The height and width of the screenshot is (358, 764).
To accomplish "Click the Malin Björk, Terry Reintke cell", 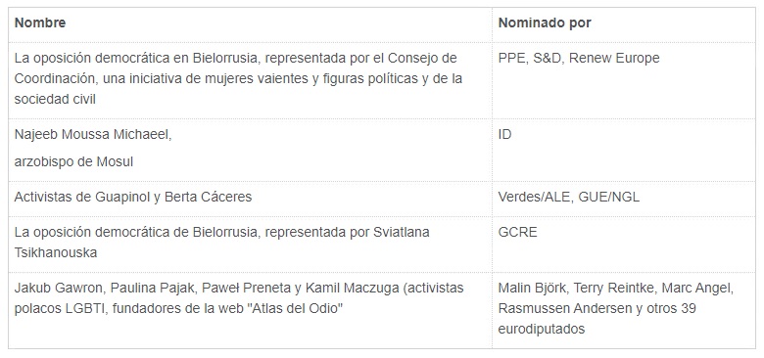I will (x=624, y=310).
